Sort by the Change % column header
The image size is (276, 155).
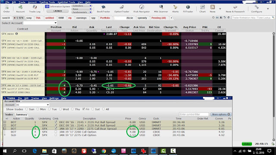[x=170, y=27]
